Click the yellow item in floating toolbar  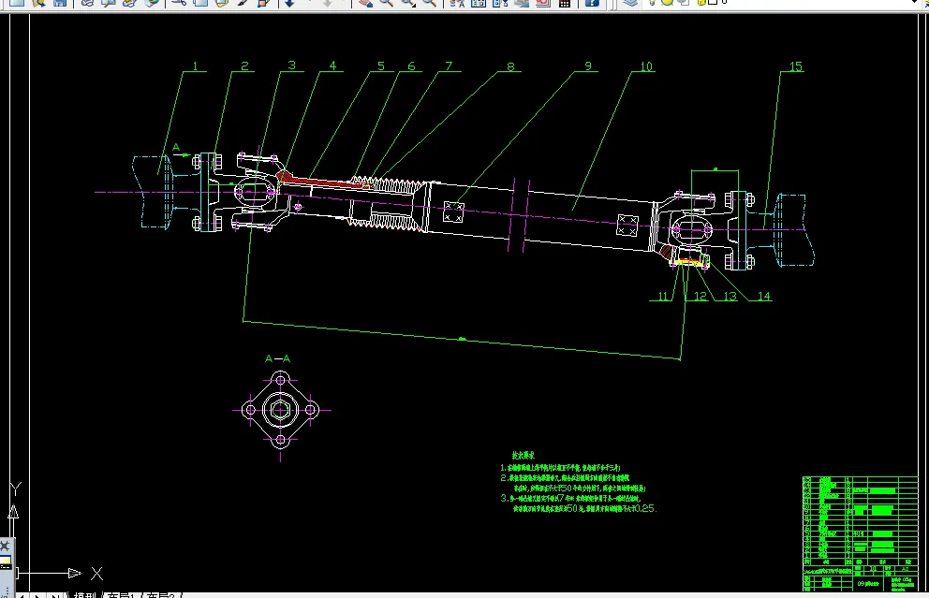pyautogui.click(x=5, y=562)
